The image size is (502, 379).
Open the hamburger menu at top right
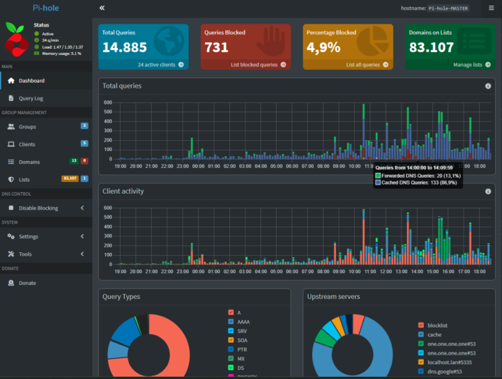point(491,8)
